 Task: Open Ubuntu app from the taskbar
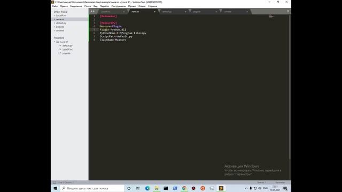point(203,188)
